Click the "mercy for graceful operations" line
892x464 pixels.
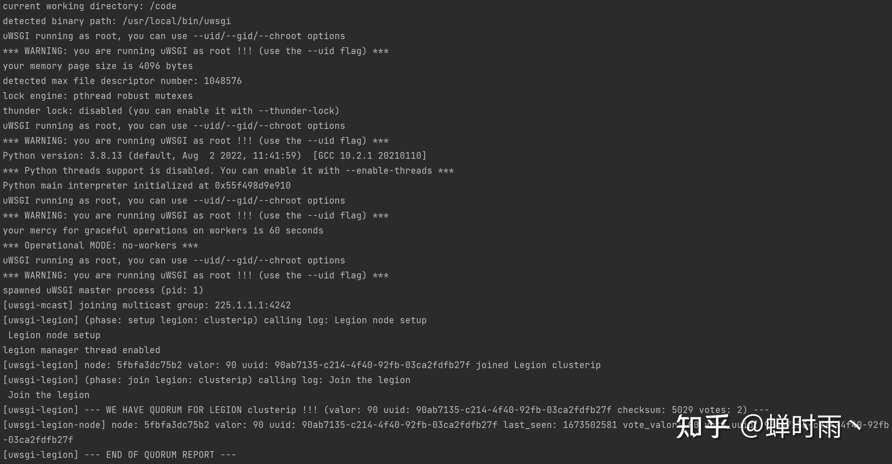pos(163,230)
